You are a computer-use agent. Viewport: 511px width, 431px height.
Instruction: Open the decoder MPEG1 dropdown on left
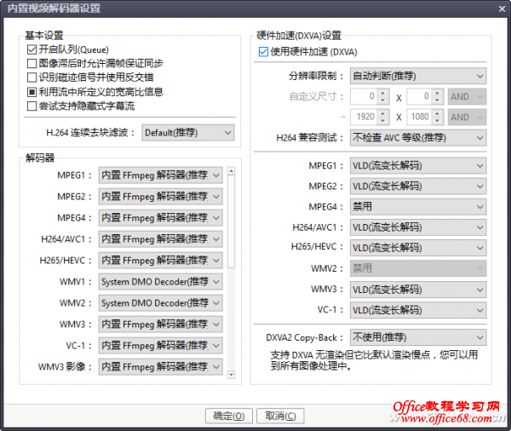point(160,175)
